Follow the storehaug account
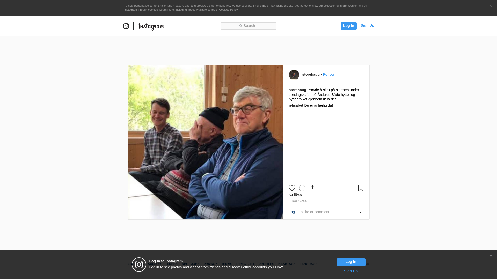497x279 pixels. tap(329, 74)
